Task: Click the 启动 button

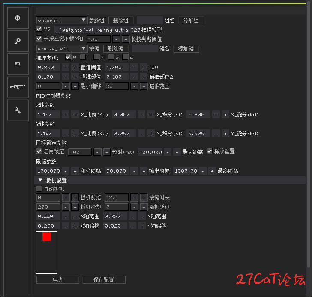Action: [57, 280]
